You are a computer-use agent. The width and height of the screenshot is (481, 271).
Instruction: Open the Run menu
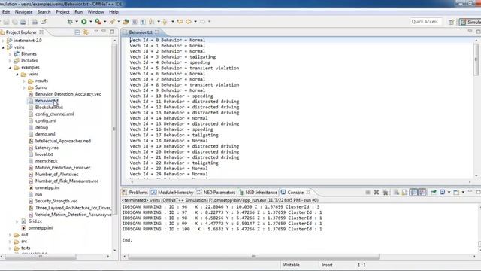pyautogui.click(x=78, y=12)
